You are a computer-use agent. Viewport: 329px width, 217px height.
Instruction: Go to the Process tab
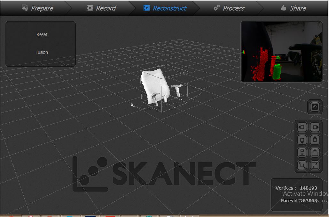[x=229, y=8]
